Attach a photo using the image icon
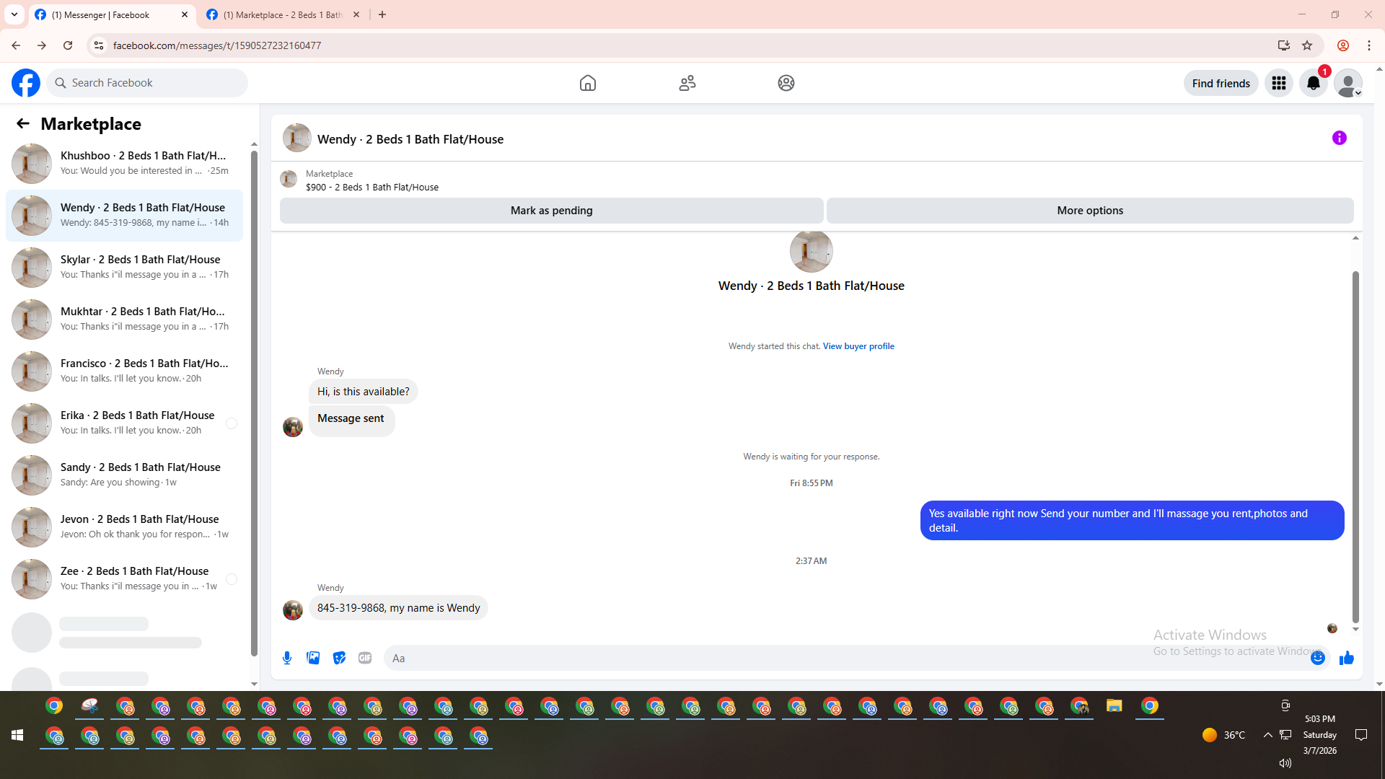 pos(313,658)
